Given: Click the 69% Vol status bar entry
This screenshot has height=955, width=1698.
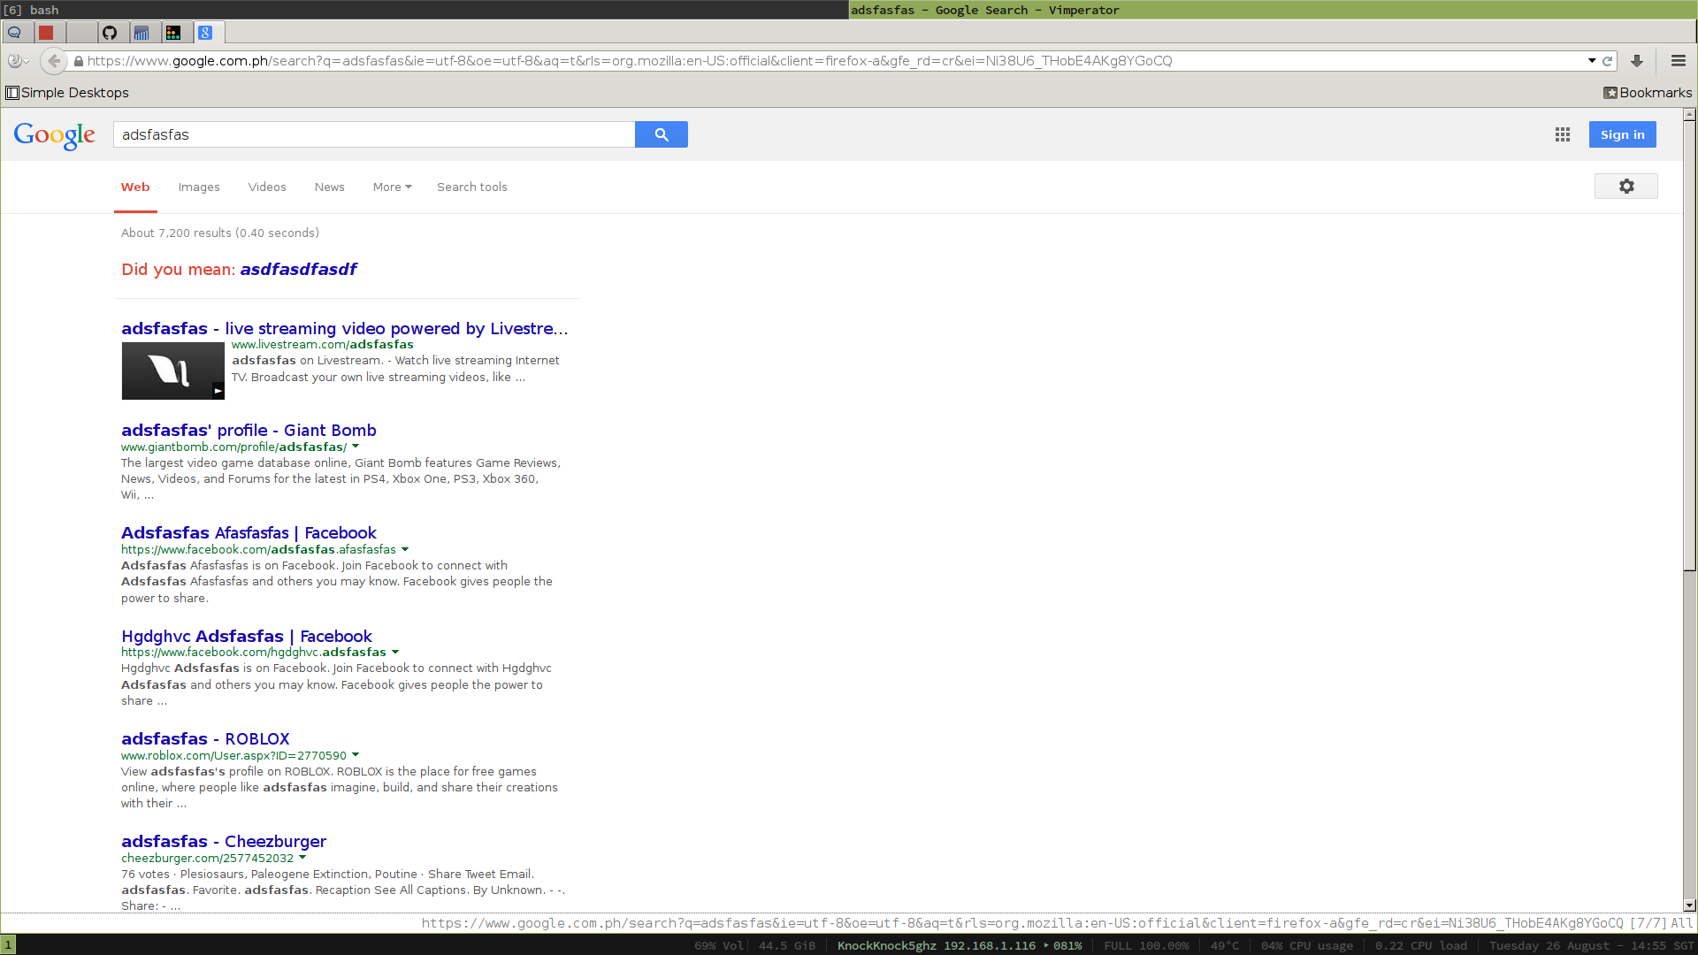Looking at the screenshot, I should click(719, 945).
